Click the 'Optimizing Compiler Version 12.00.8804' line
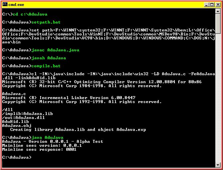The image size is (223, 170). 102,82
